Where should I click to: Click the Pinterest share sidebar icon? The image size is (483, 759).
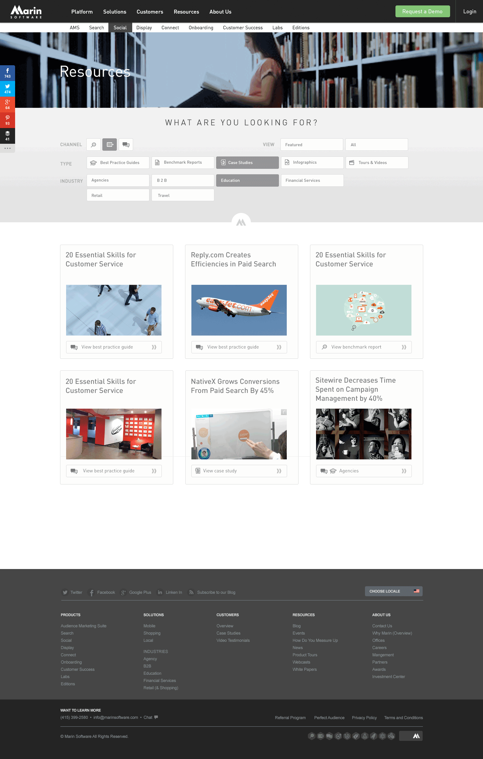8,120
